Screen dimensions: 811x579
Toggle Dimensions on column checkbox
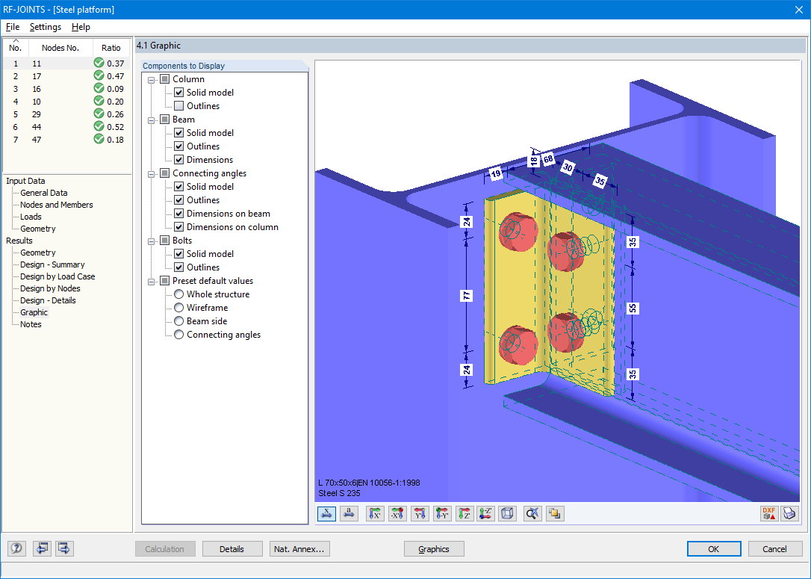coord(179,227)
